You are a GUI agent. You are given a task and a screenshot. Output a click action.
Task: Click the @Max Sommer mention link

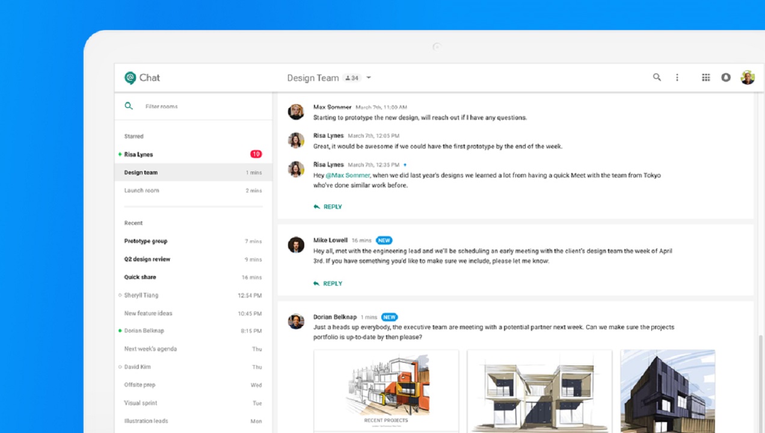point(348,176)
